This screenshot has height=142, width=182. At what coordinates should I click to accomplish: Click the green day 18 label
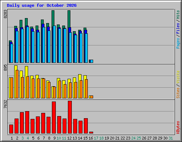click(x=101, y=138)
